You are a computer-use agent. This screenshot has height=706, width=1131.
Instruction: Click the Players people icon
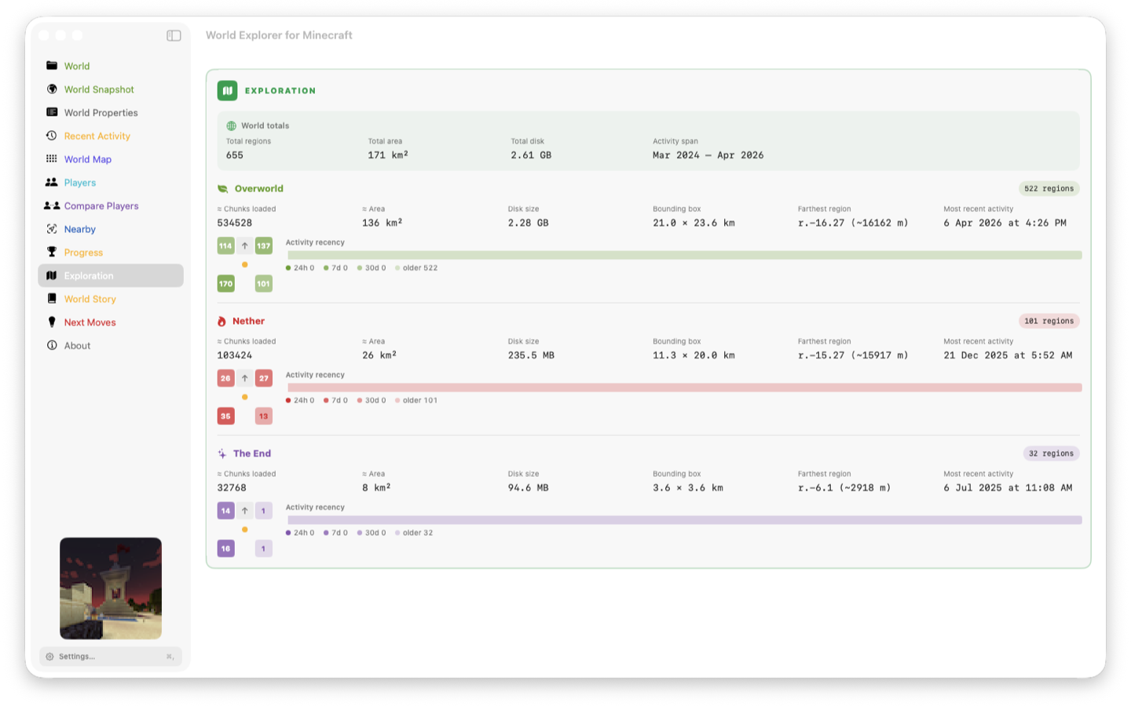52,182
